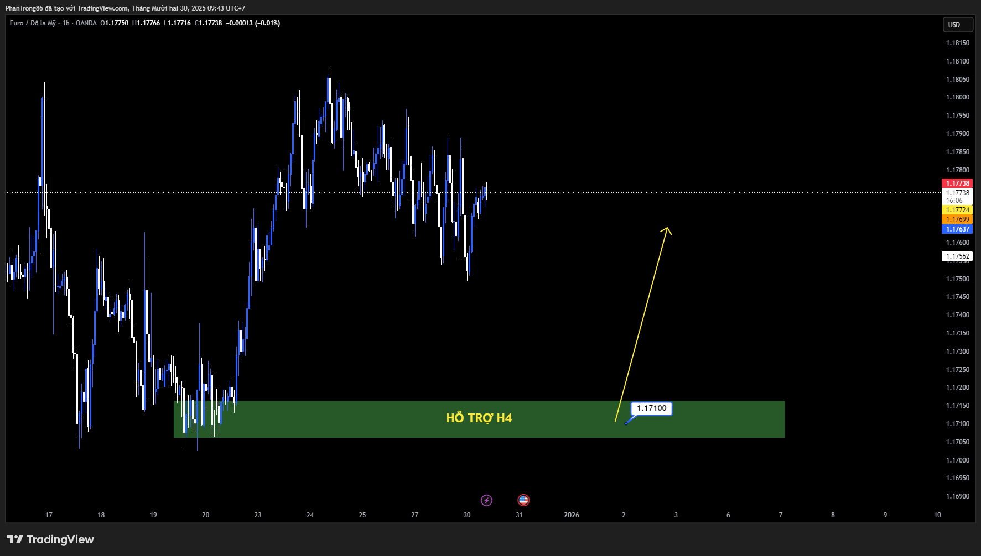The image size is (981, 556).
Task: Click the green HỖ TRỢ H4 zone
Action: tap(479, 418)
